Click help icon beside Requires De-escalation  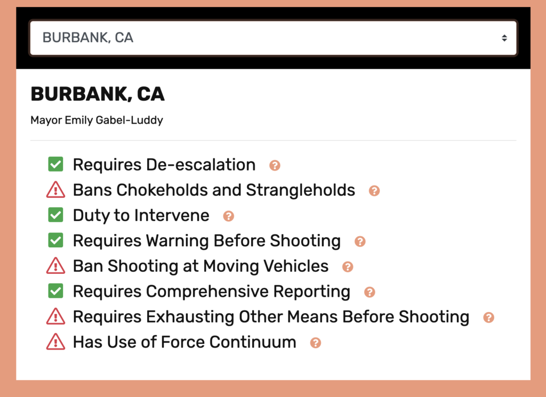click(x=275, y=165)
